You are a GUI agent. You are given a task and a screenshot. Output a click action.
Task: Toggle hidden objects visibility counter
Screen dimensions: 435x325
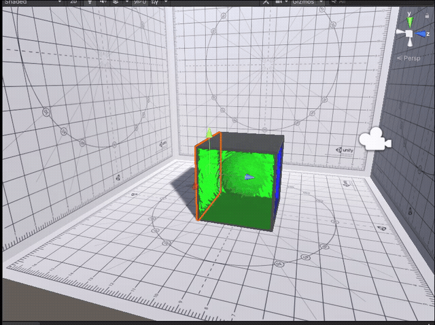click(x=140, y=2)
